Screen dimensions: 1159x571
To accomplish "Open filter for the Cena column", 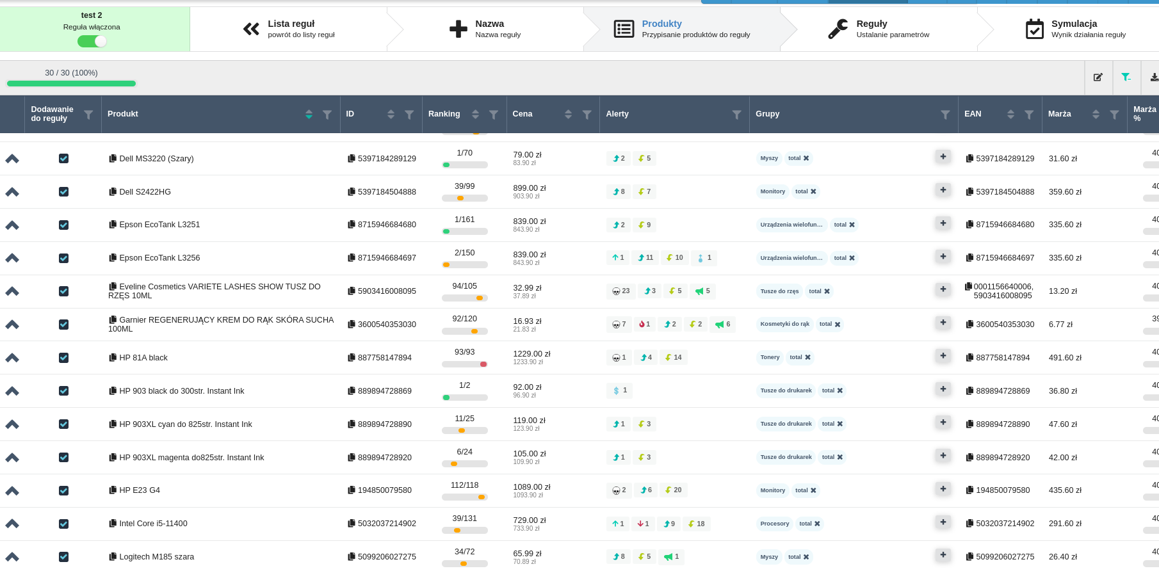I will 587,115.
